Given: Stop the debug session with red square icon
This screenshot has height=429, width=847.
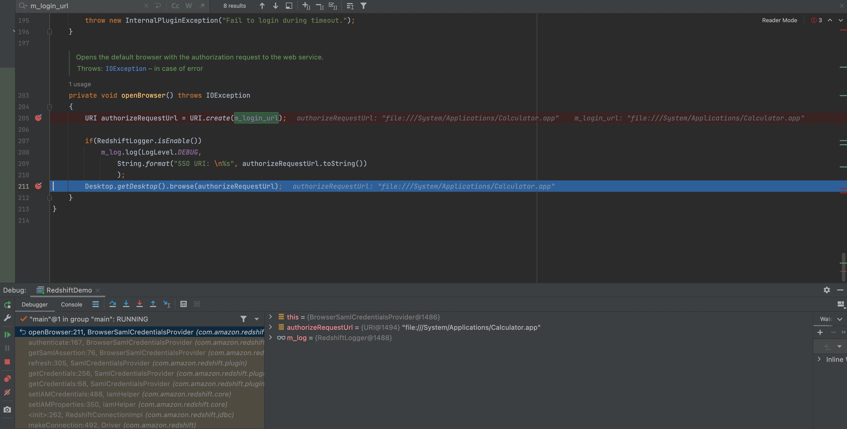Looking at the screenshot, I should pyautogui.click(x=7, y=362).
